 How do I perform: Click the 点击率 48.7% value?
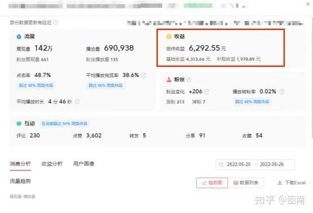tap(33, 75)
